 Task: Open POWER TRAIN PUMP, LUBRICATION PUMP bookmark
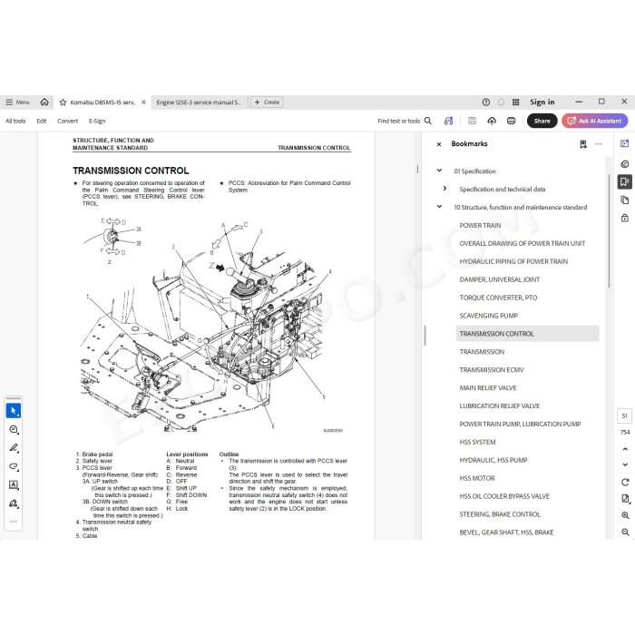click(x=520, y=424)
